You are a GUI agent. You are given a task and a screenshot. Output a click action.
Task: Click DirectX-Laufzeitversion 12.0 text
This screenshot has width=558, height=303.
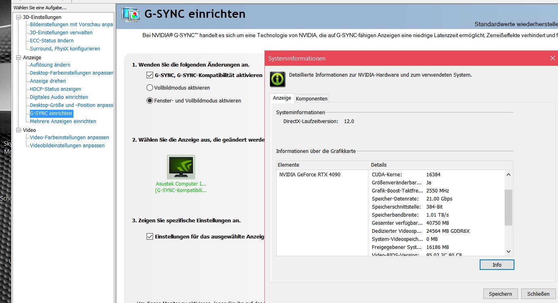coord(319,121)
